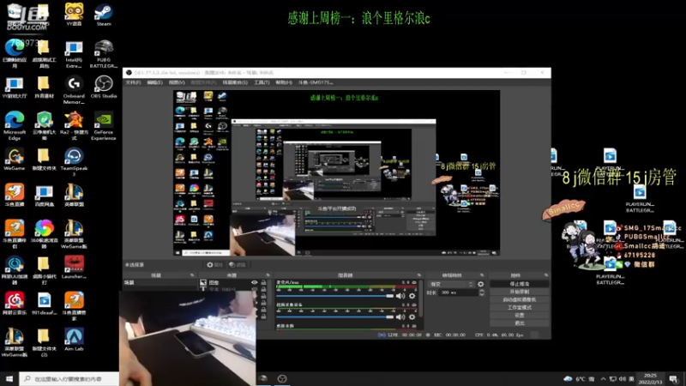This screenshot has height=386, width=686.
Task: Open source 滤镜 filters button
Action: tap(238, 265)
